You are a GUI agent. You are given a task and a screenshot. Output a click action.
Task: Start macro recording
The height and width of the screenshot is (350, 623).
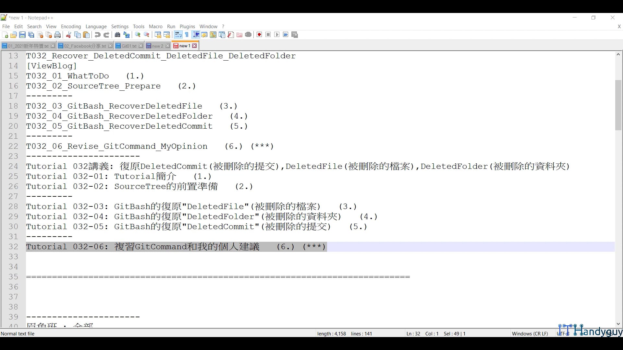[x=259, y=35]
